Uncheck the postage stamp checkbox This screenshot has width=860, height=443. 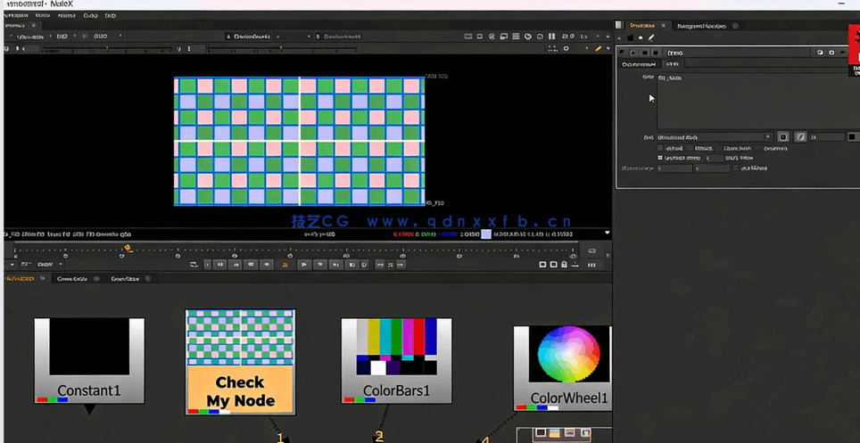(661, 158)
